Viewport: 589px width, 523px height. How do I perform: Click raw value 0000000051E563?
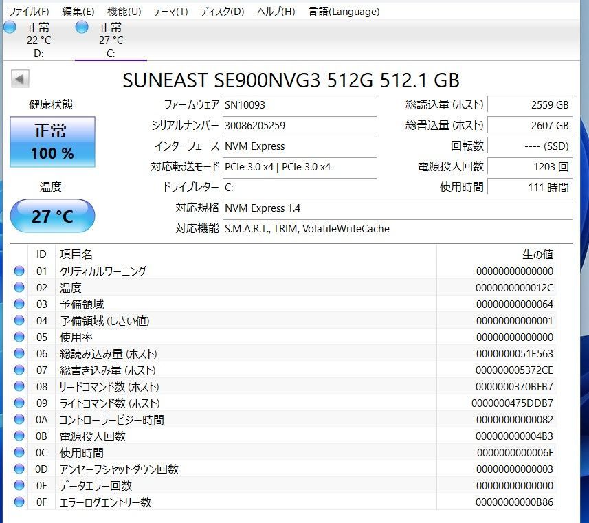515,354
